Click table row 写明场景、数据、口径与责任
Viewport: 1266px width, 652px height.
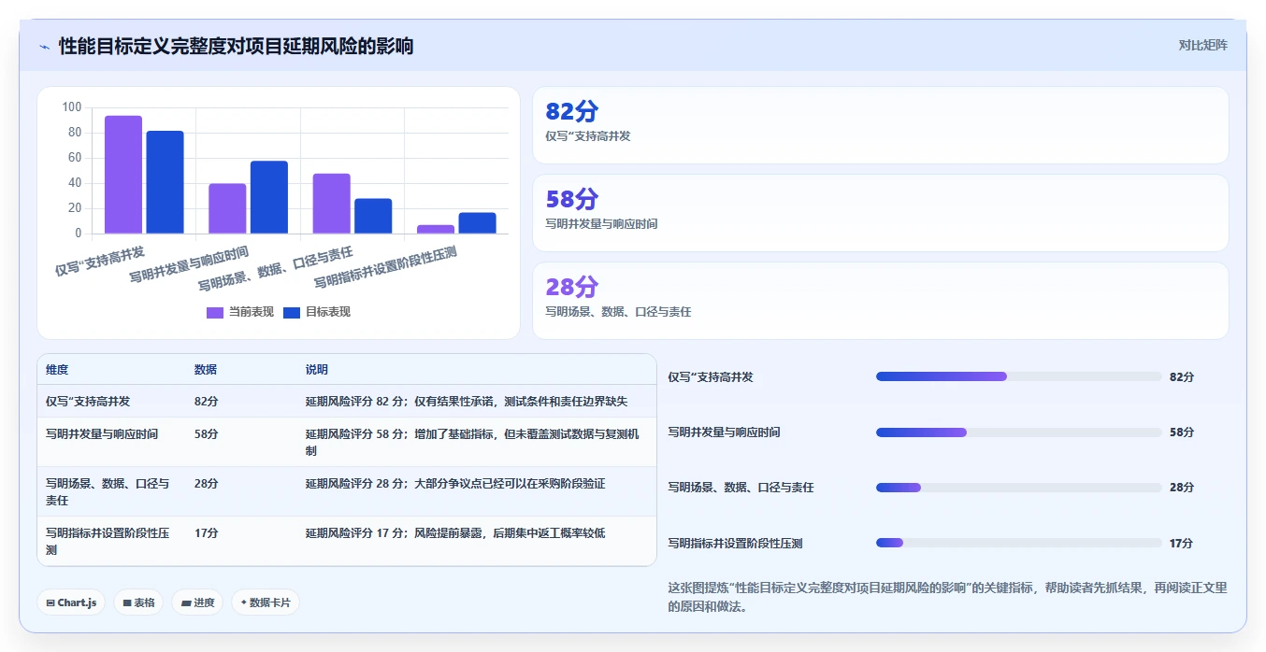[x=347, y=491]
